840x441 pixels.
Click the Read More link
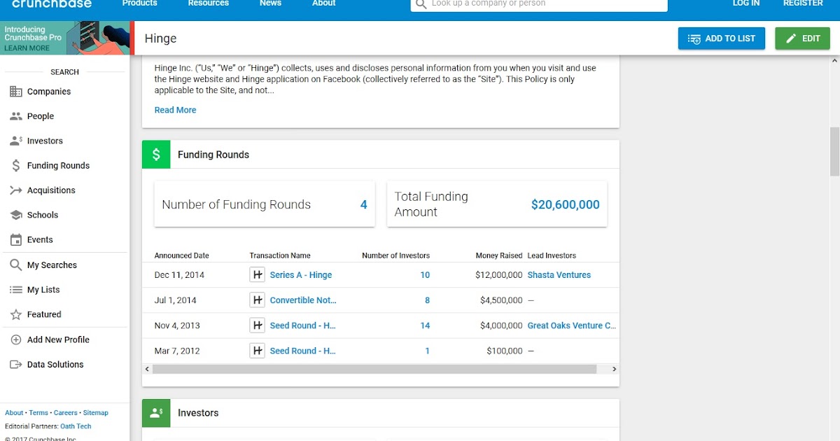pos(175,110)
